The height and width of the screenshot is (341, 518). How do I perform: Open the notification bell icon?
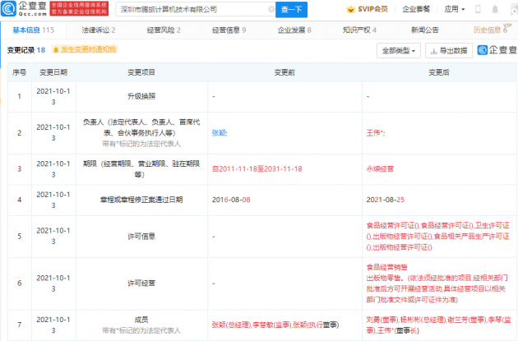point(495,9)
